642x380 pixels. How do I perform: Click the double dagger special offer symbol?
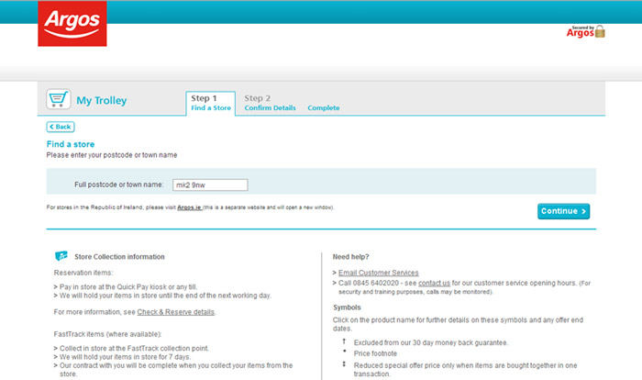343,364
